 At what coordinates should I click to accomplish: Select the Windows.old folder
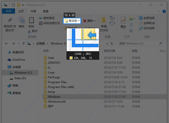click(x=55, y=102)
